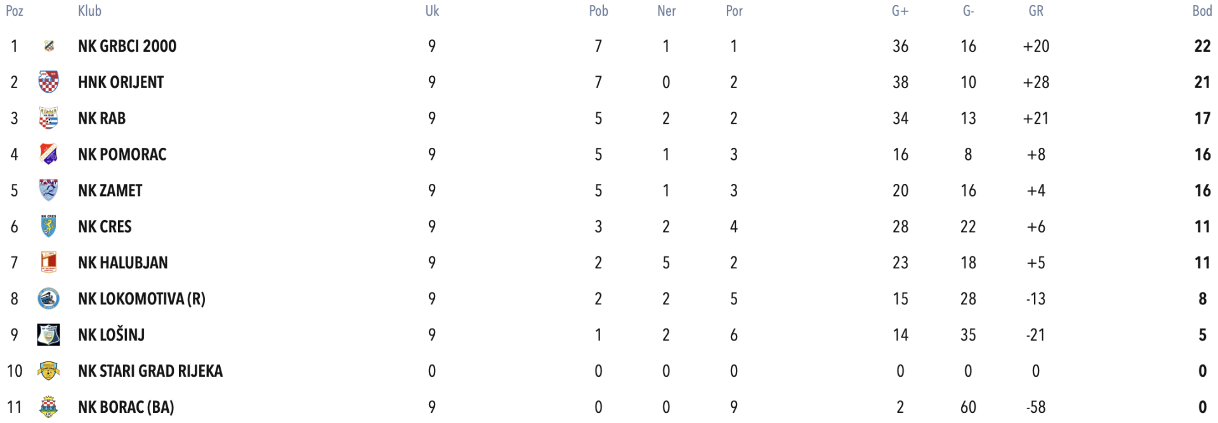Image resolution: width=1218 pixels, height=423 pixels.
Task: Click the NK Borac (BA) club crest
Action: click(x=49, y=407)
